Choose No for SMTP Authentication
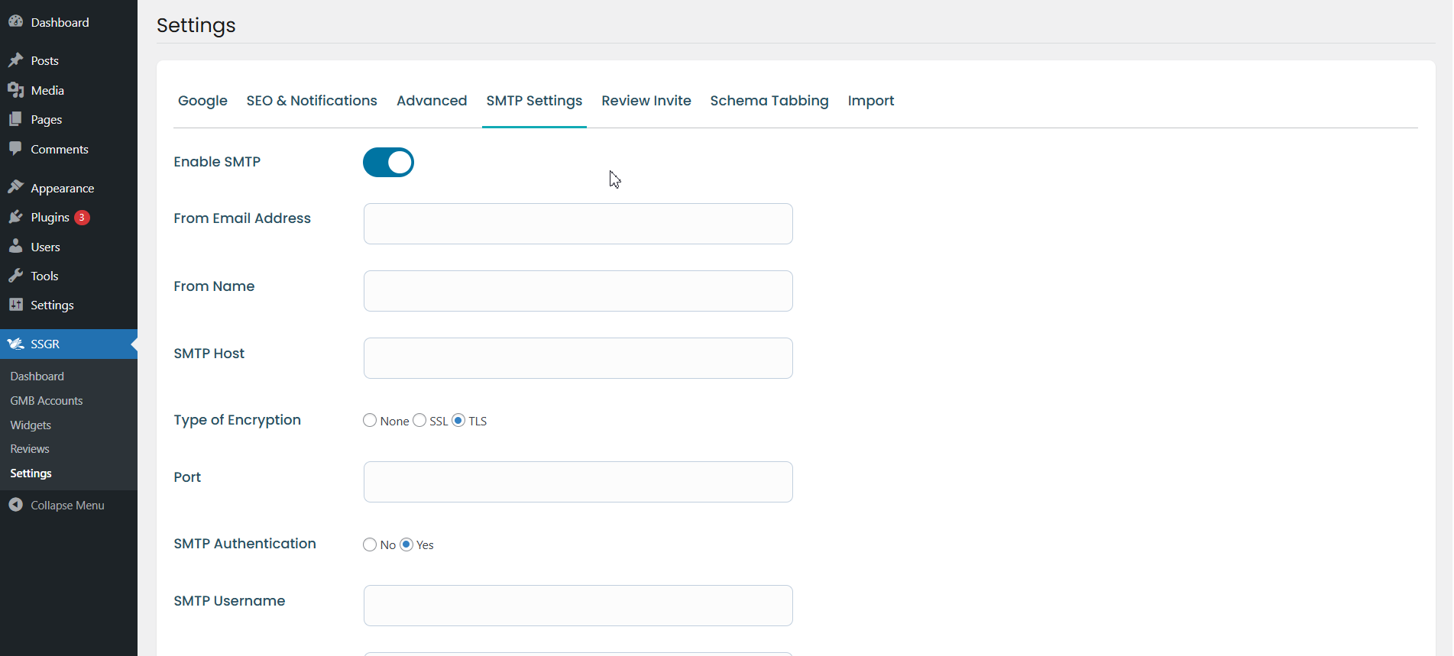The height and width of the screenshot is (656, 1454). [x=370, y=545]
